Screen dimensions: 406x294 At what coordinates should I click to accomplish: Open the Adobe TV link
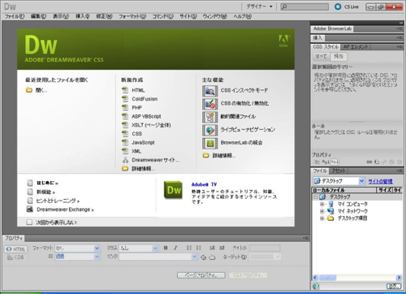coord(204,184)
